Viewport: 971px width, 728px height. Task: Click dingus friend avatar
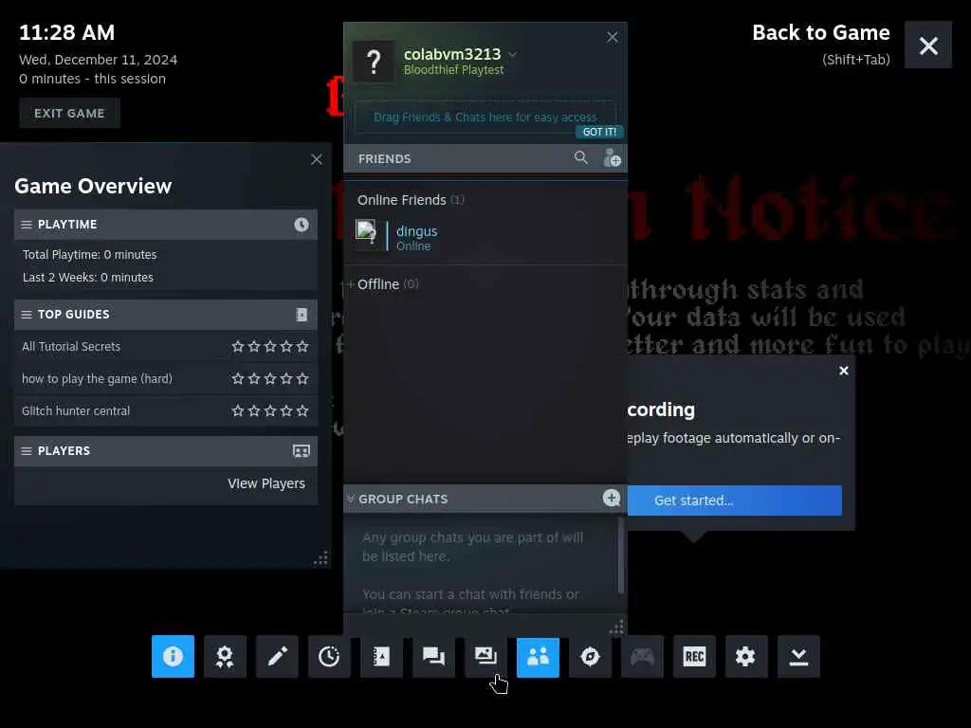(x=366, y=235)
